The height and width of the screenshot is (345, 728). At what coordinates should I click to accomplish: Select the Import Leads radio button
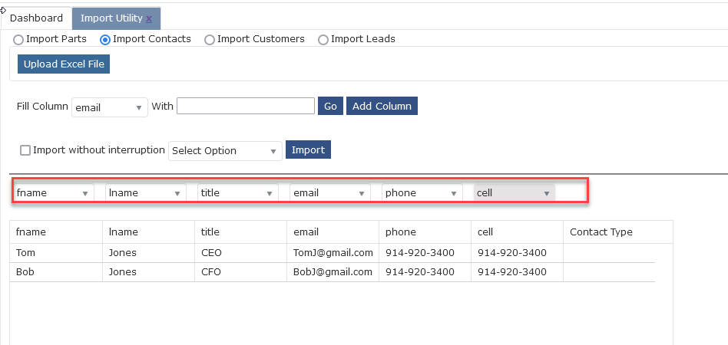coord(323,40)
